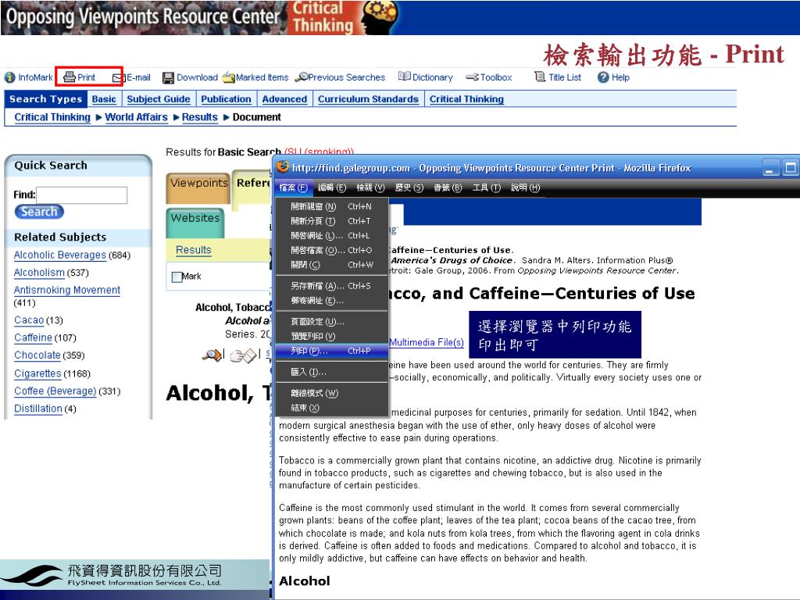Choose 離線模式 (W) menu entry
800x600 pixels.
[x=331, y=393]
